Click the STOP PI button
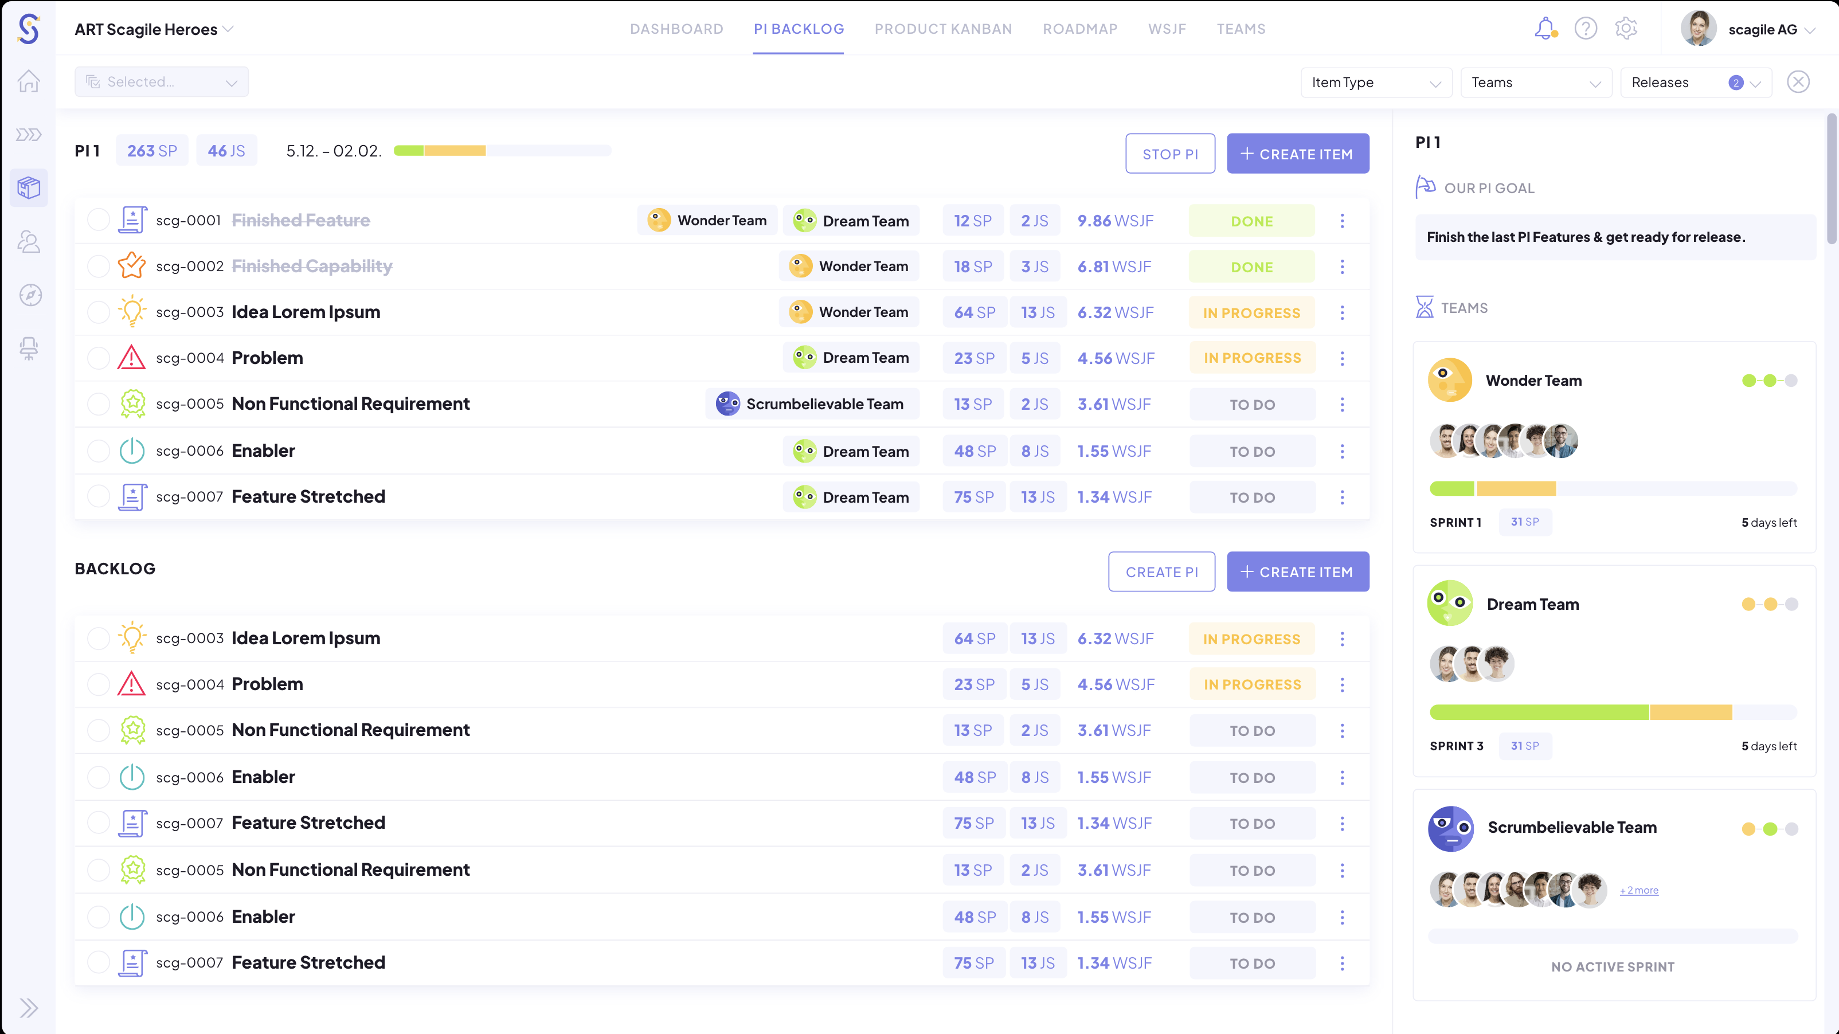The height and width of the screenshot is (1034, 1839). [x=1170, y=152]
